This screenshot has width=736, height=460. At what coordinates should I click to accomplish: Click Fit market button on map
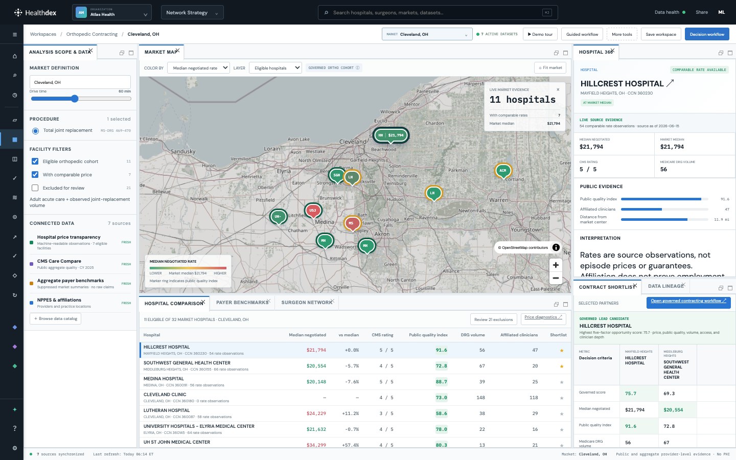tap(550, 67)
